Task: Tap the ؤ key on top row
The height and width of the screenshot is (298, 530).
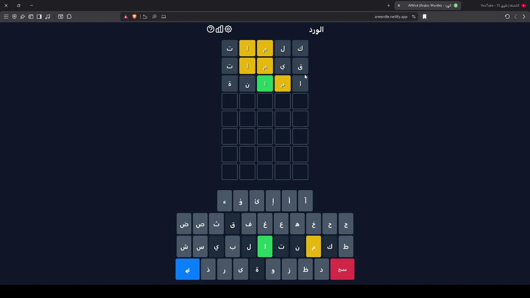Action: pyautogui.click(x=241, y=201)
